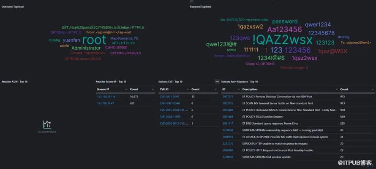Open the CVE-2020-11899 link
Screen dimensions: 376x169
pos(170,117)
